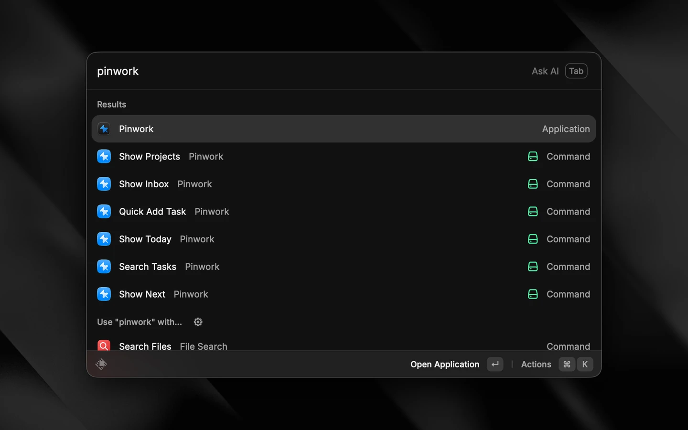The image size is (688, 430).
Task: Click green command icon in Show Next row
Action: pos(533,294)
